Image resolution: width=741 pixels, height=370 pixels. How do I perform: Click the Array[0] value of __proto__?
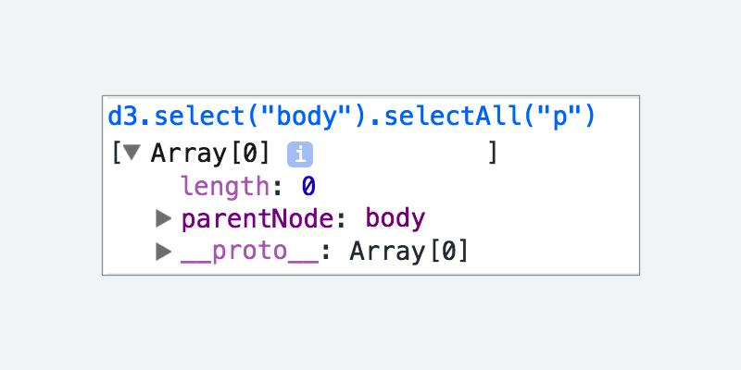(408, 251)
